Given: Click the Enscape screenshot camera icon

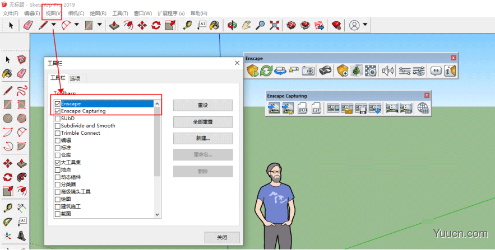Looking at the screenshot, I should click(308, 70).
